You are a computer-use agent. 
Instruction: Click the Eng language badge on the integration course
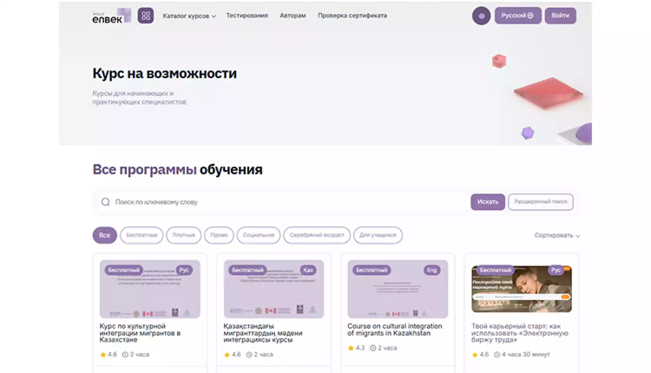click(x=431, y=270)
